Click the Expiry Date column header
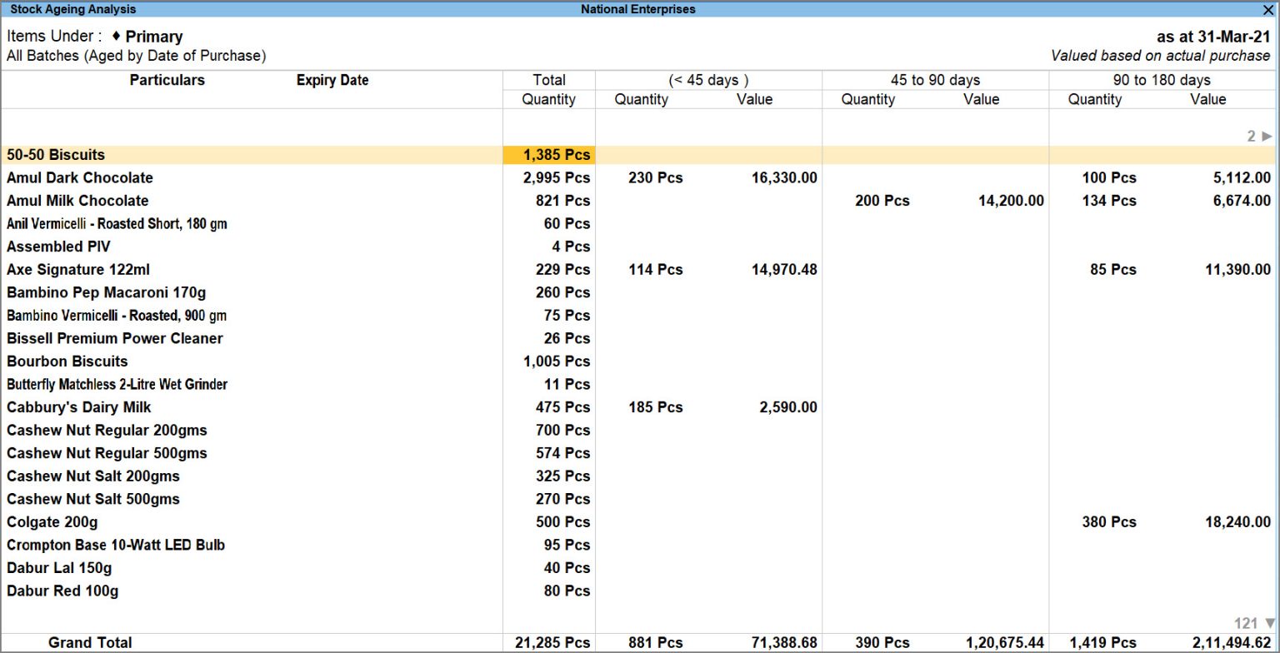 tap(332, 80)
